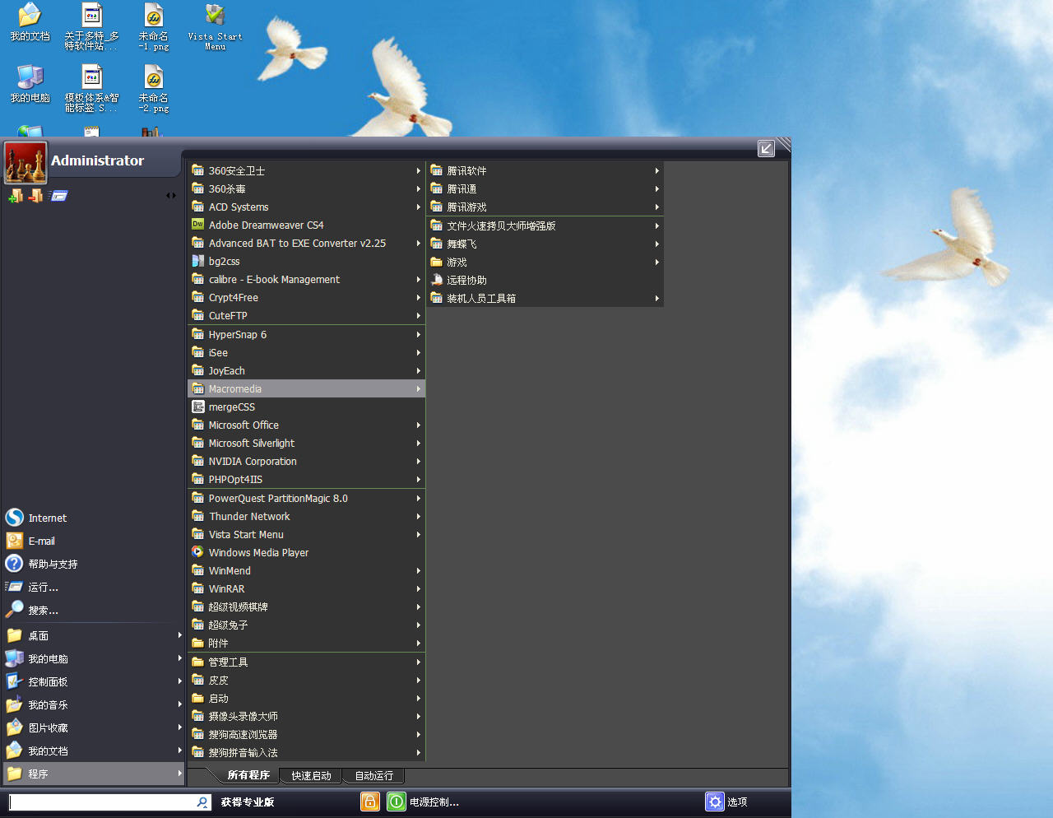1053x818 pixels.
Task: Click the Administrator chess avatar picture
Action: coord(26,162)
